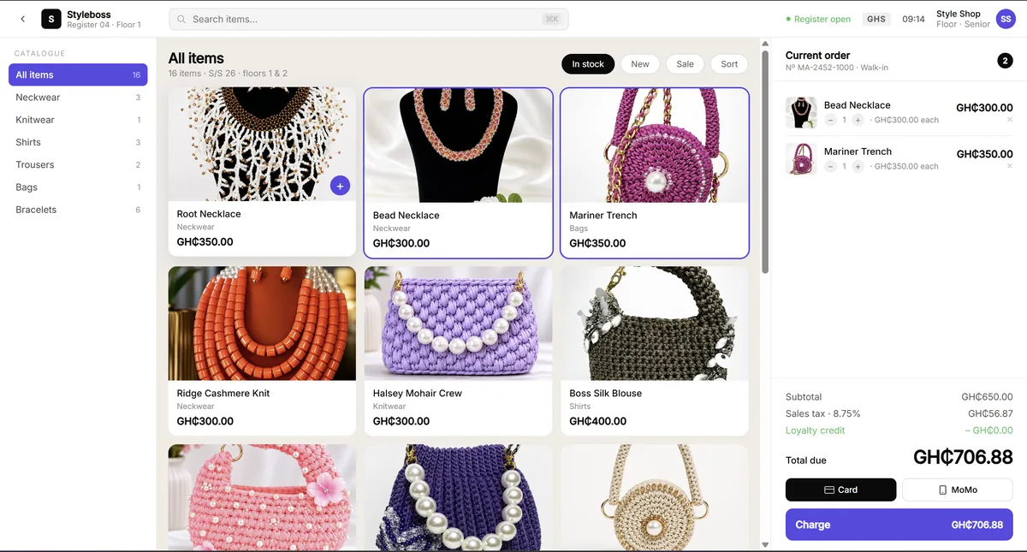This screenshot has height=552, width=1027.
Task: Open the Bags category
Action: click(x=78, y=187)
